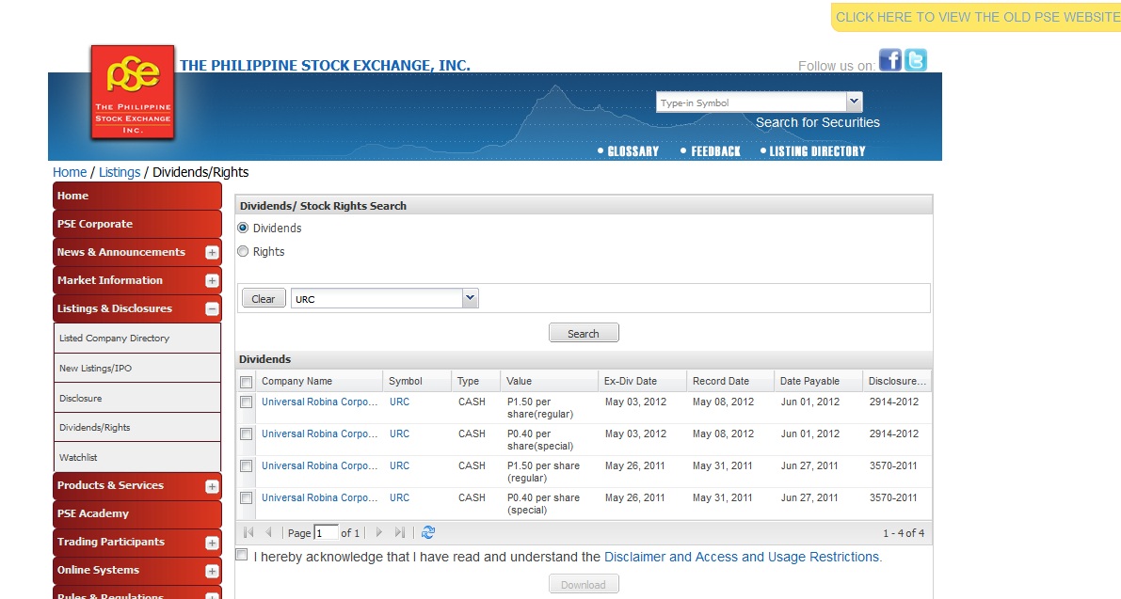Image resolution: width=1121 pixels, height=599 pixels.
Task: Expand Trading Participants plus icon
Action: [212, 543]
